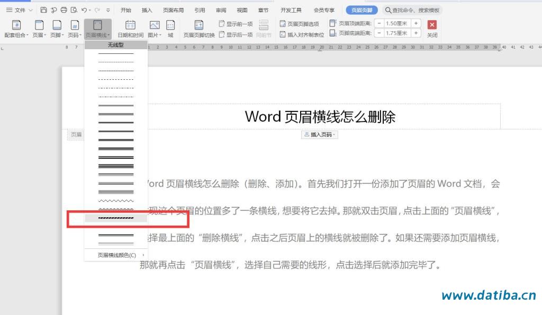The width and height of the screenshot is (542, 315).
Task: Open the 页面布局 tab
Action: click(x=174, y=10)
